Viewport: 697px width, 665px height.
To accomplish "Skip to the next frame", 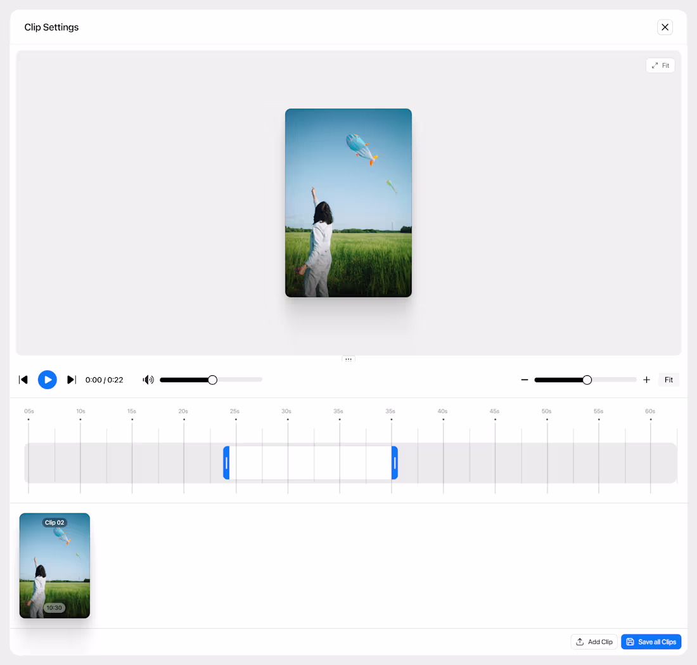I will click(x=71, y=380).
